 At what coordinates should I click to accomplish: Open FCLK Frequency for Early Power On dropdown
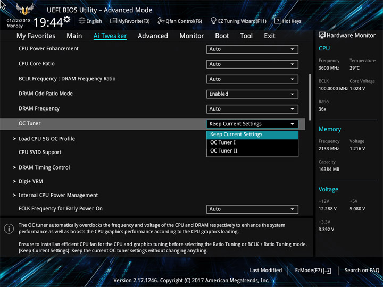[x=252, y=209]
